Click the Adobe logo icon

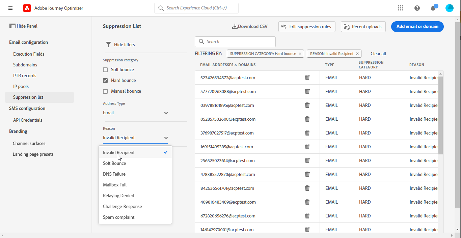pos(27,8)
